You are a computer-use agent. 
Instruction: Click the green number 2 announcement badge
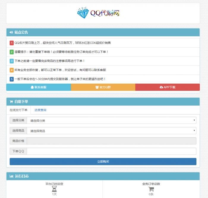[12, 52]
